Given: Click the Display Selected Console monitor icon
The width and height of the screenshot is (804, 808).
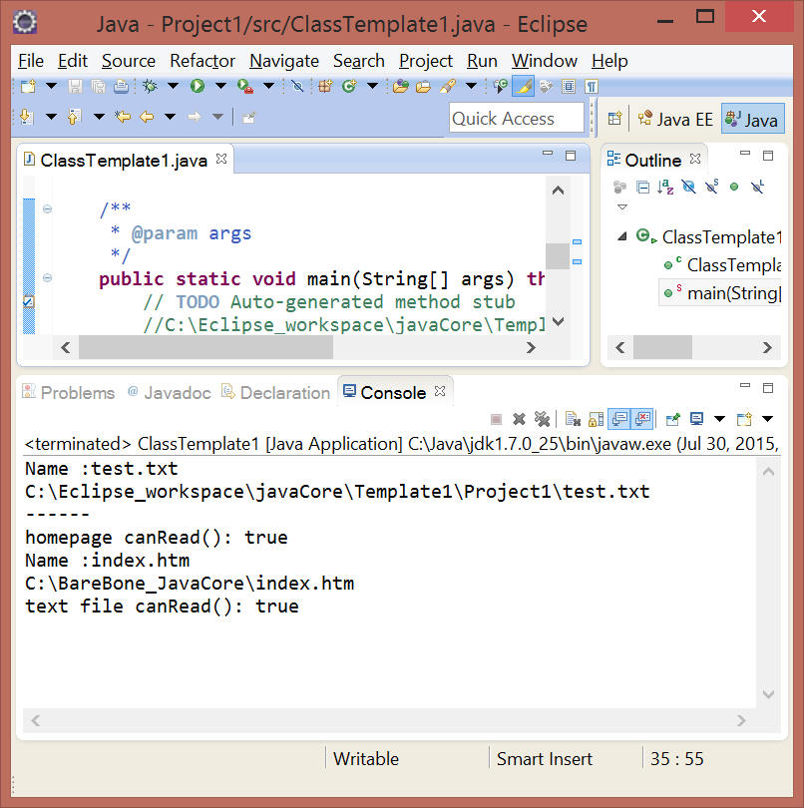Looking at the screenshot, I should (696, 419).
